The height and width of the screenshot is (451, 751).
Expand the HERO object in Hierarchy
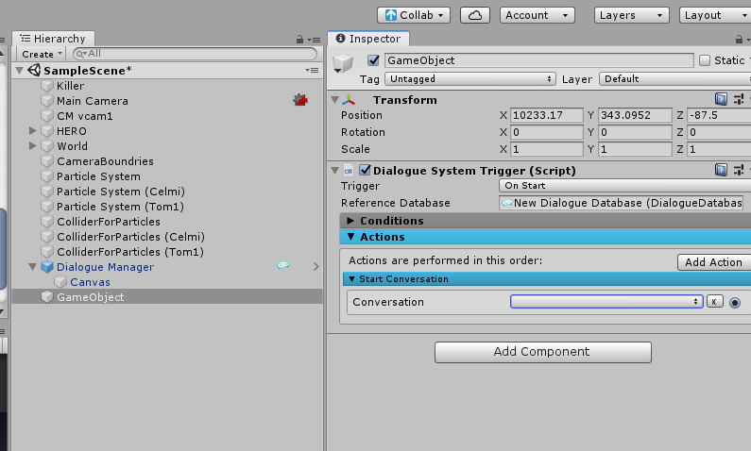[x=32, y=130]
